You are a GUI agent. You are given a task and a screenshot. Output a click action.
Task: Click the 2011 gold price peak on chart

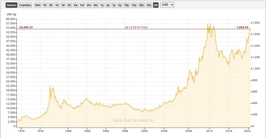coord(207,24)
